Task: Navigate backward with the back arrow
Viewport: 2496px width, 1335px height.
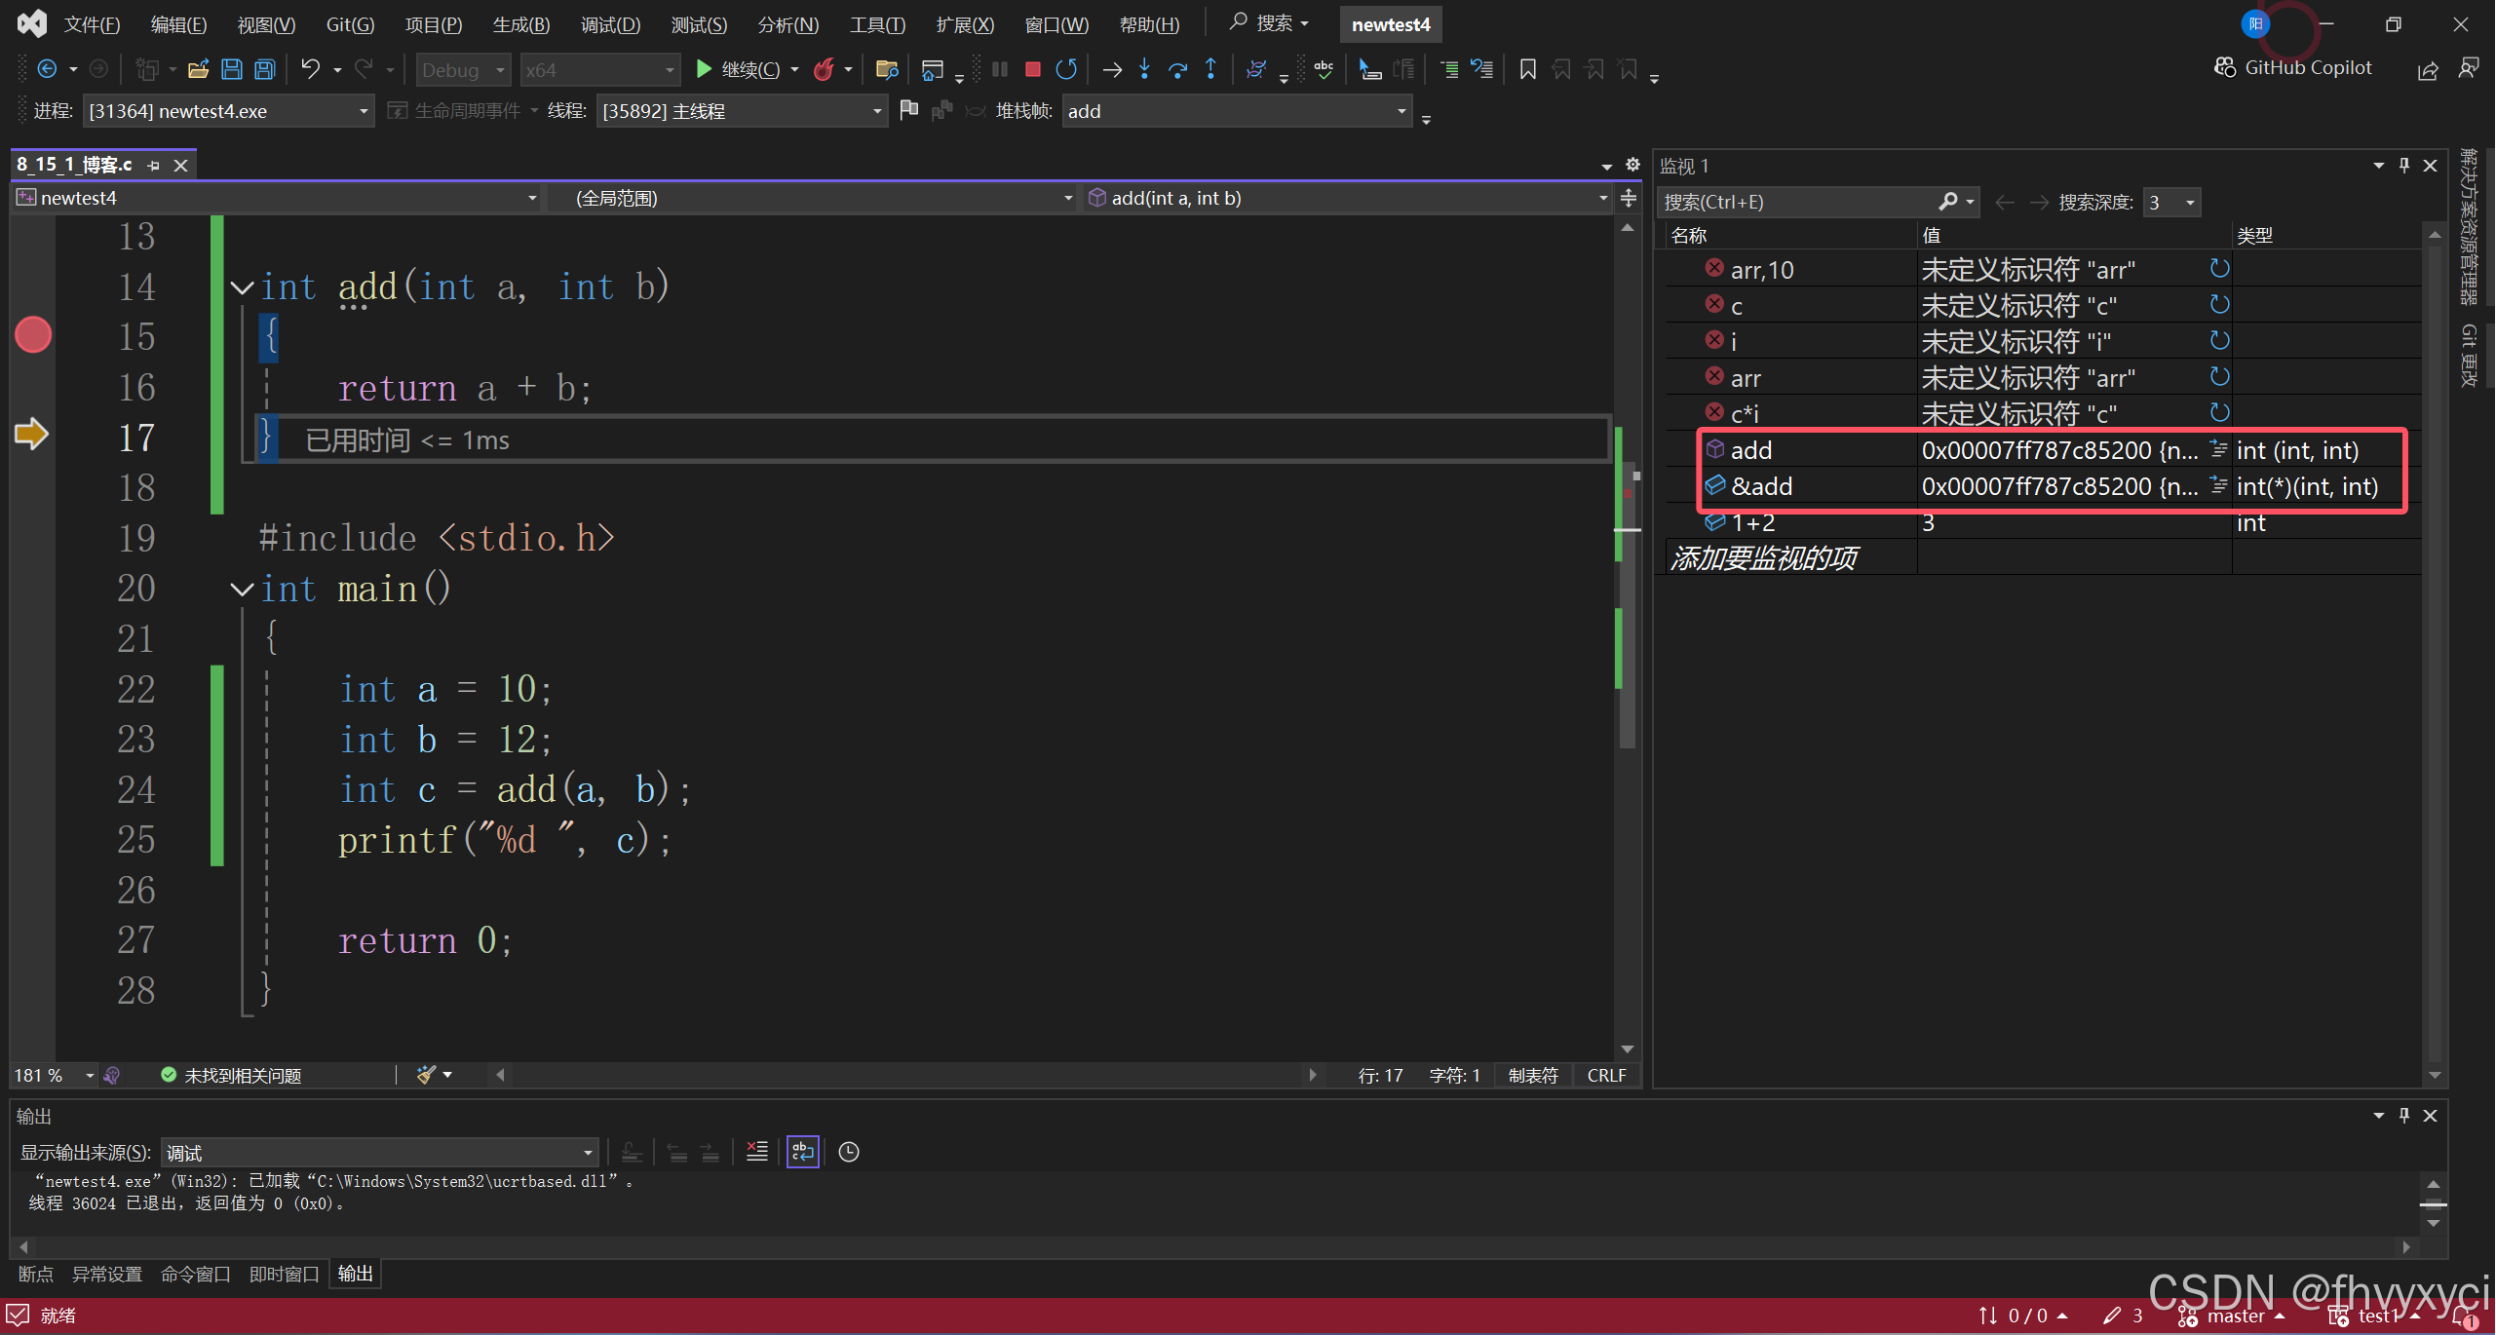Action: 47,69
